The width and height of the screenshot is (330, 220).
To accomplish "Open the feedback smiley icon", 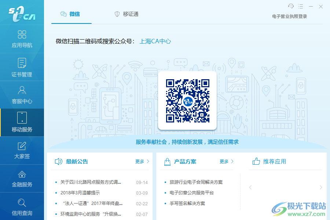I will point(291,6).
